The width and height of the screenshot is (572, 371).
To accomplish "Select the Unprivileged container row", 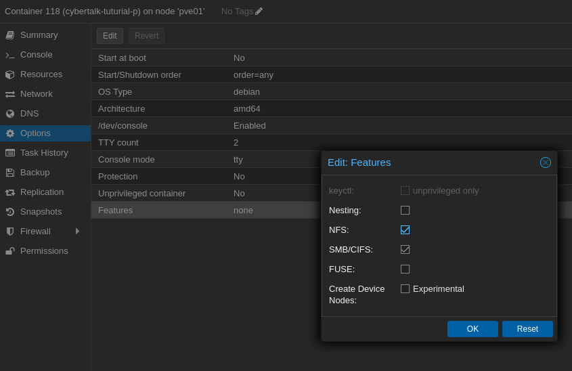I will [206, 194].
